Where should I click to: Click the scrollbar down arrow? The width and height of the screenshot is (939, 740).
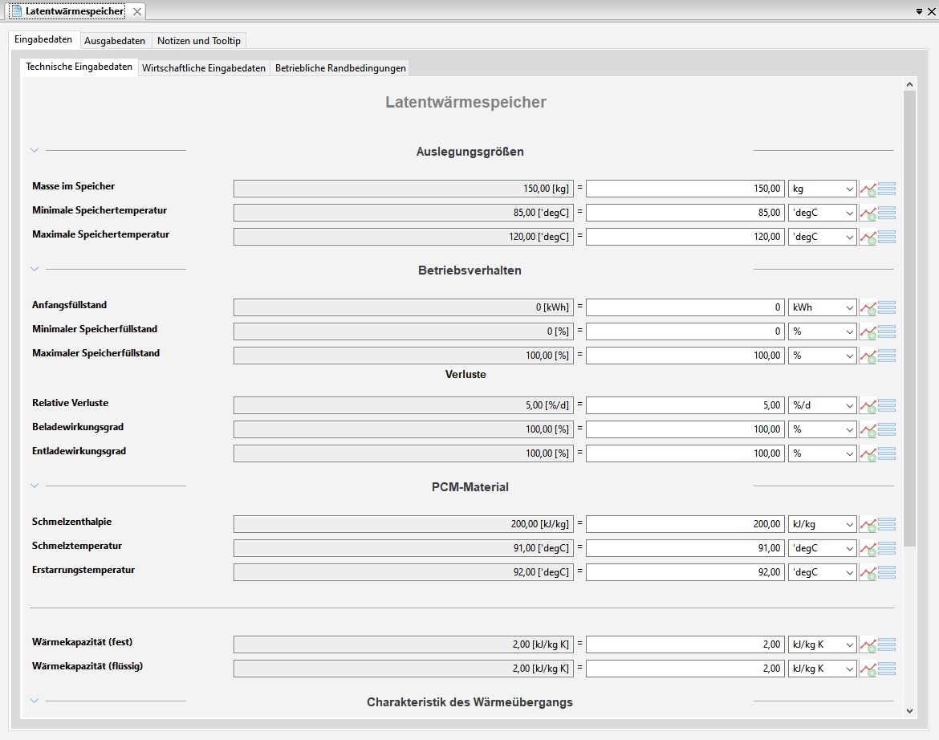click(x=909, y=711)
